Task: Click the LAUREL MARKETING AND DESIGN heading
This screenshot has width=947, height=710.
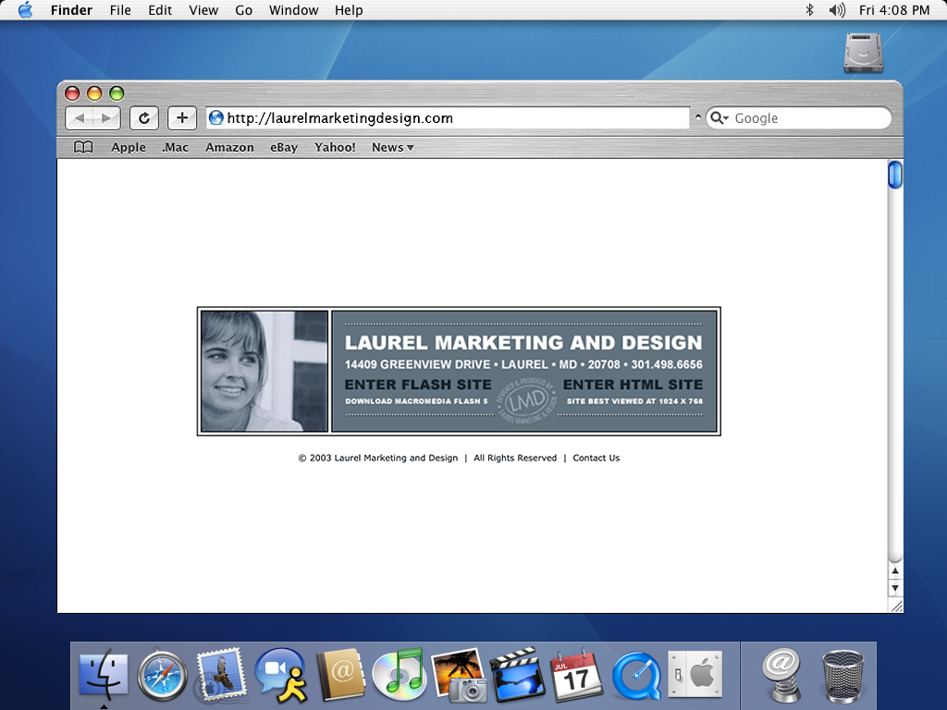Action: [x=523, y=343]
